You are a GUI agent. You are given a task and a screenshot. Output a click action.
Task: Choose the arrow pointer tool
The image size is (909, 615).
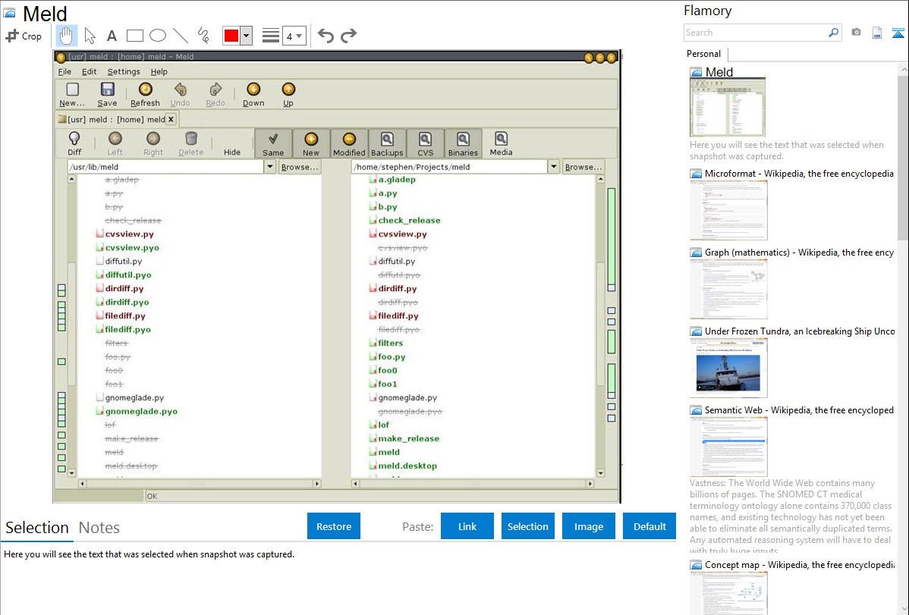(90, 36)
